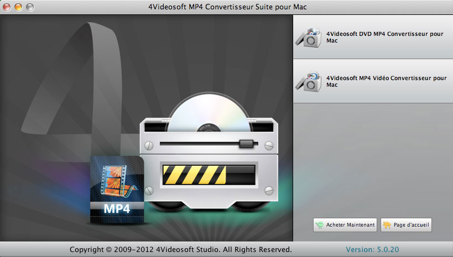453x257 pixels.
Task: Zoom the window with the green button
Action: pos(29,7)
